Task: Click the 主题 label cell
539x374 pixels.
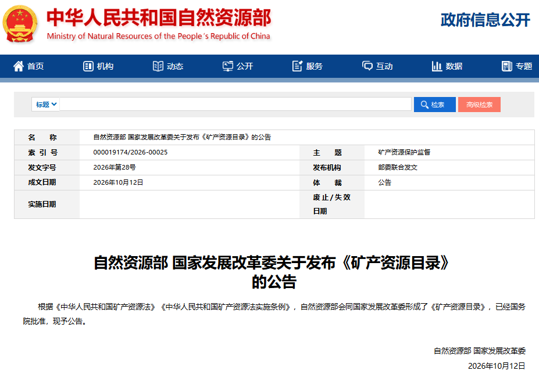Action: [x=332, y=153]
